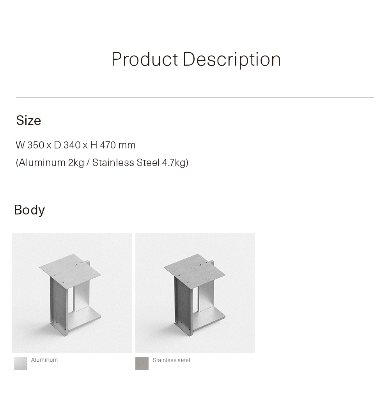
Task: Click the H 470 mm height value
Action: tap(113, 145)
